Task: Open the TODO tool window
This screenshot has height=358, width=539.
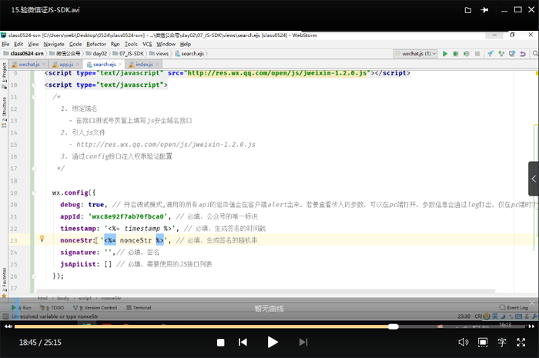Action: pyautogui.click(x=52, y=307)
